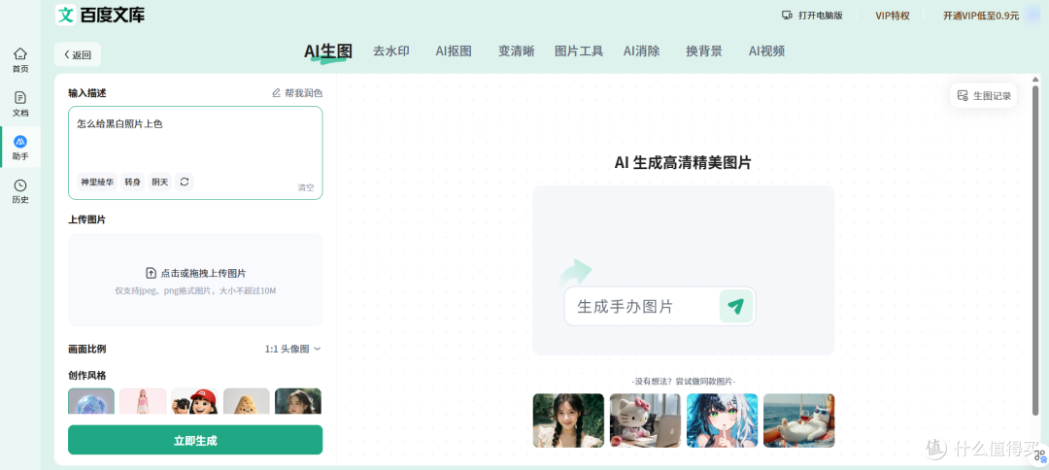Select the red-cap cartoon style thumbnail
The width and height of the screenshot is (1049, 470).
click(194, 401)
